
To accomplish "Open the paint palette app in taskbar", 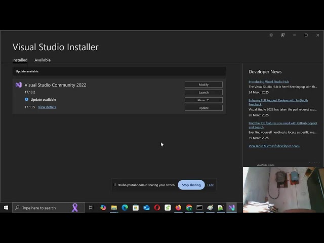I will point(210,208).
